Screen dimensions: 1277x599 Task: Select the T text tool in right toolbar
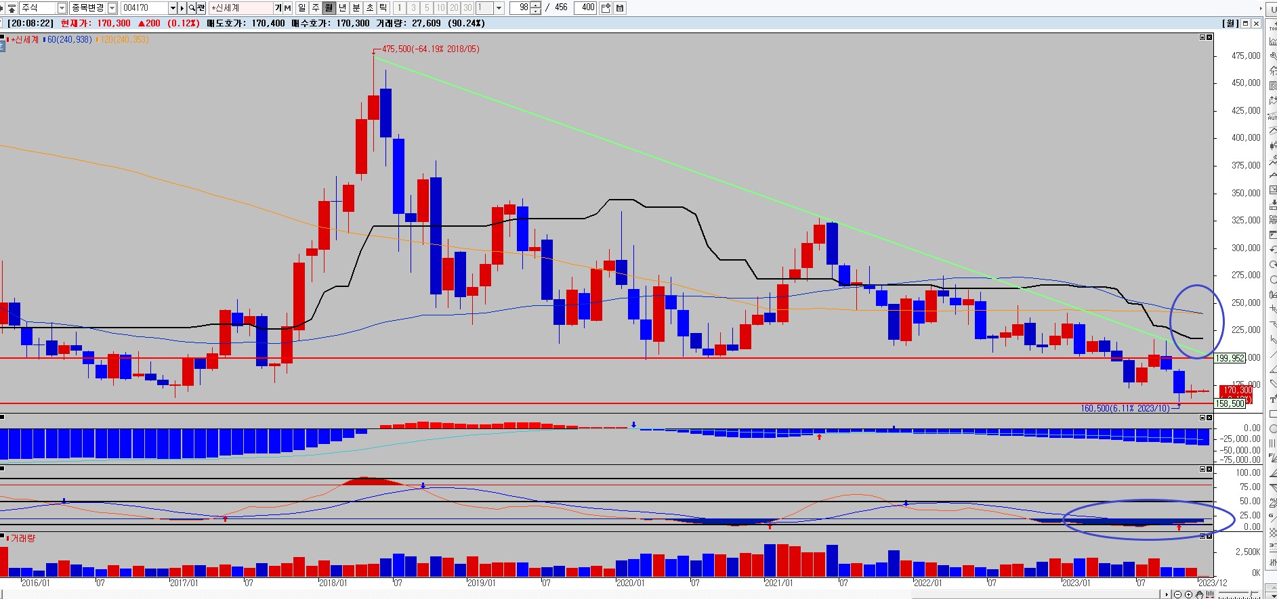click(1272, 399)
